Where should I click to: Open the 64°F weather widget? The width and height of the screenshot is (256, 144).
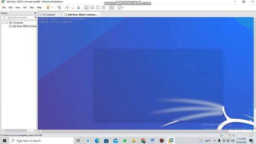coord(205,140)
